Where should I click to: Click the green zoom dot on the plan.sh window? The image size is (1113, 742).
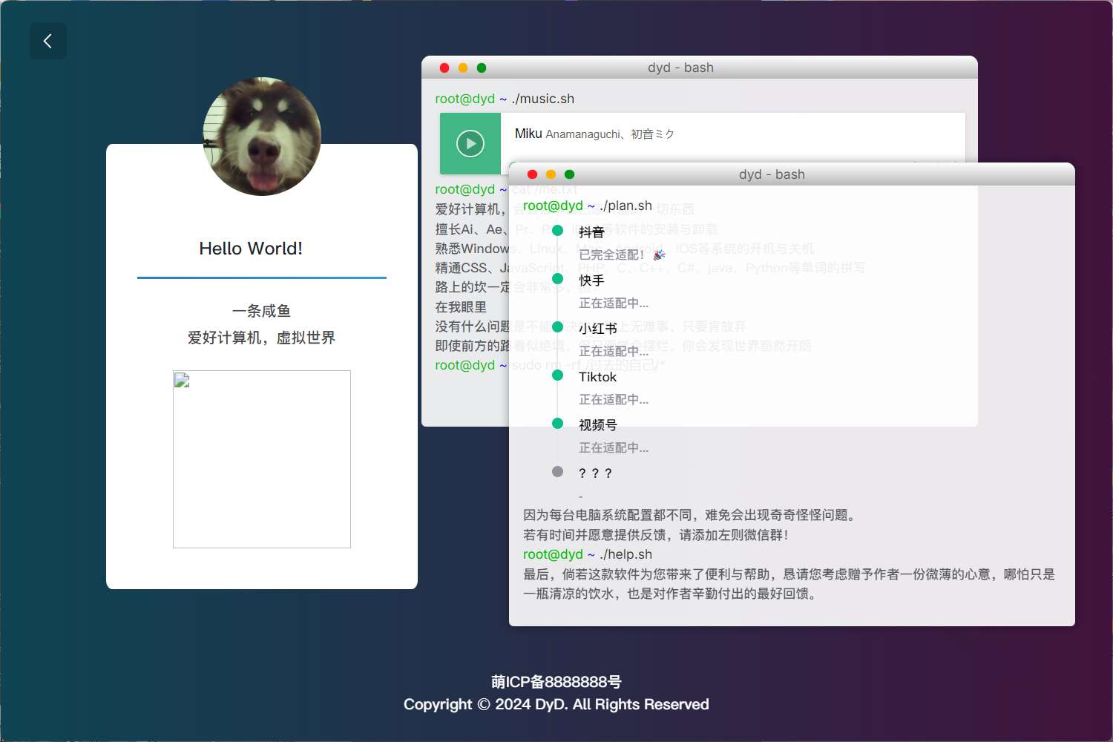coord(569,174)
